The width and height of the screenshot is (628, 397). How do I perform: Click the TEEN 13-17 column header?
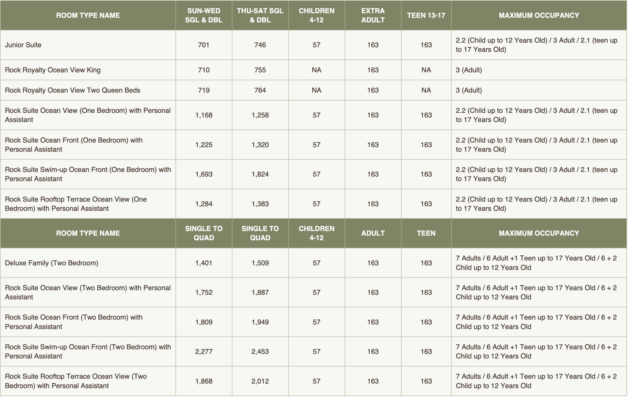[426, 15]
